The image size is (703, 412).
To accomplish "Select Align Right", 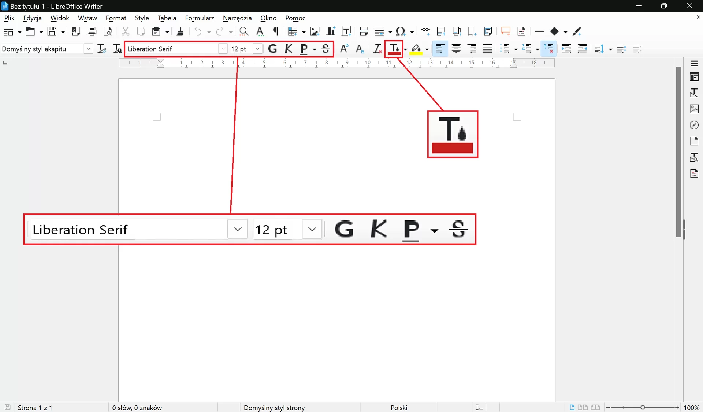I will click(472, 49).
